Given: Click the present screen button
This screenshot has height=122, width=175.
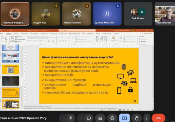Looking at the screenshot, I should point(124,118).
